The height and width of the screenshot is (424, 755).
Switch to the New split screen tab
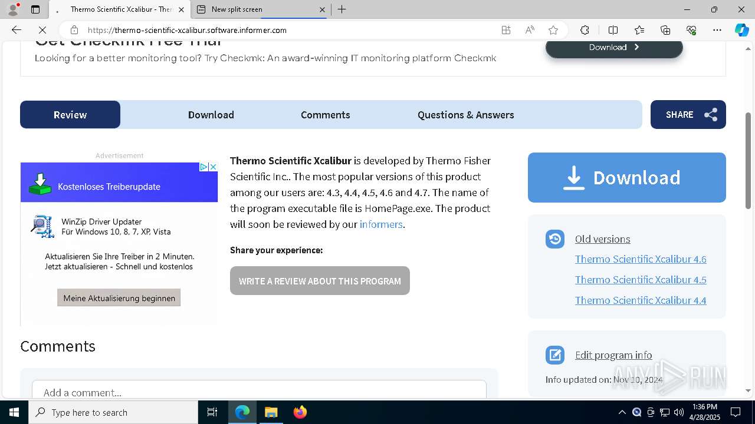pyautogui.click(x=262, y=9)
